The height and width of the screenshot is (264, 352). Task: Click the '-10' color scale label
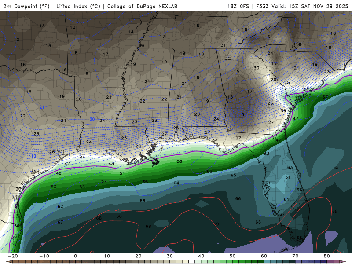click(44, 256)
